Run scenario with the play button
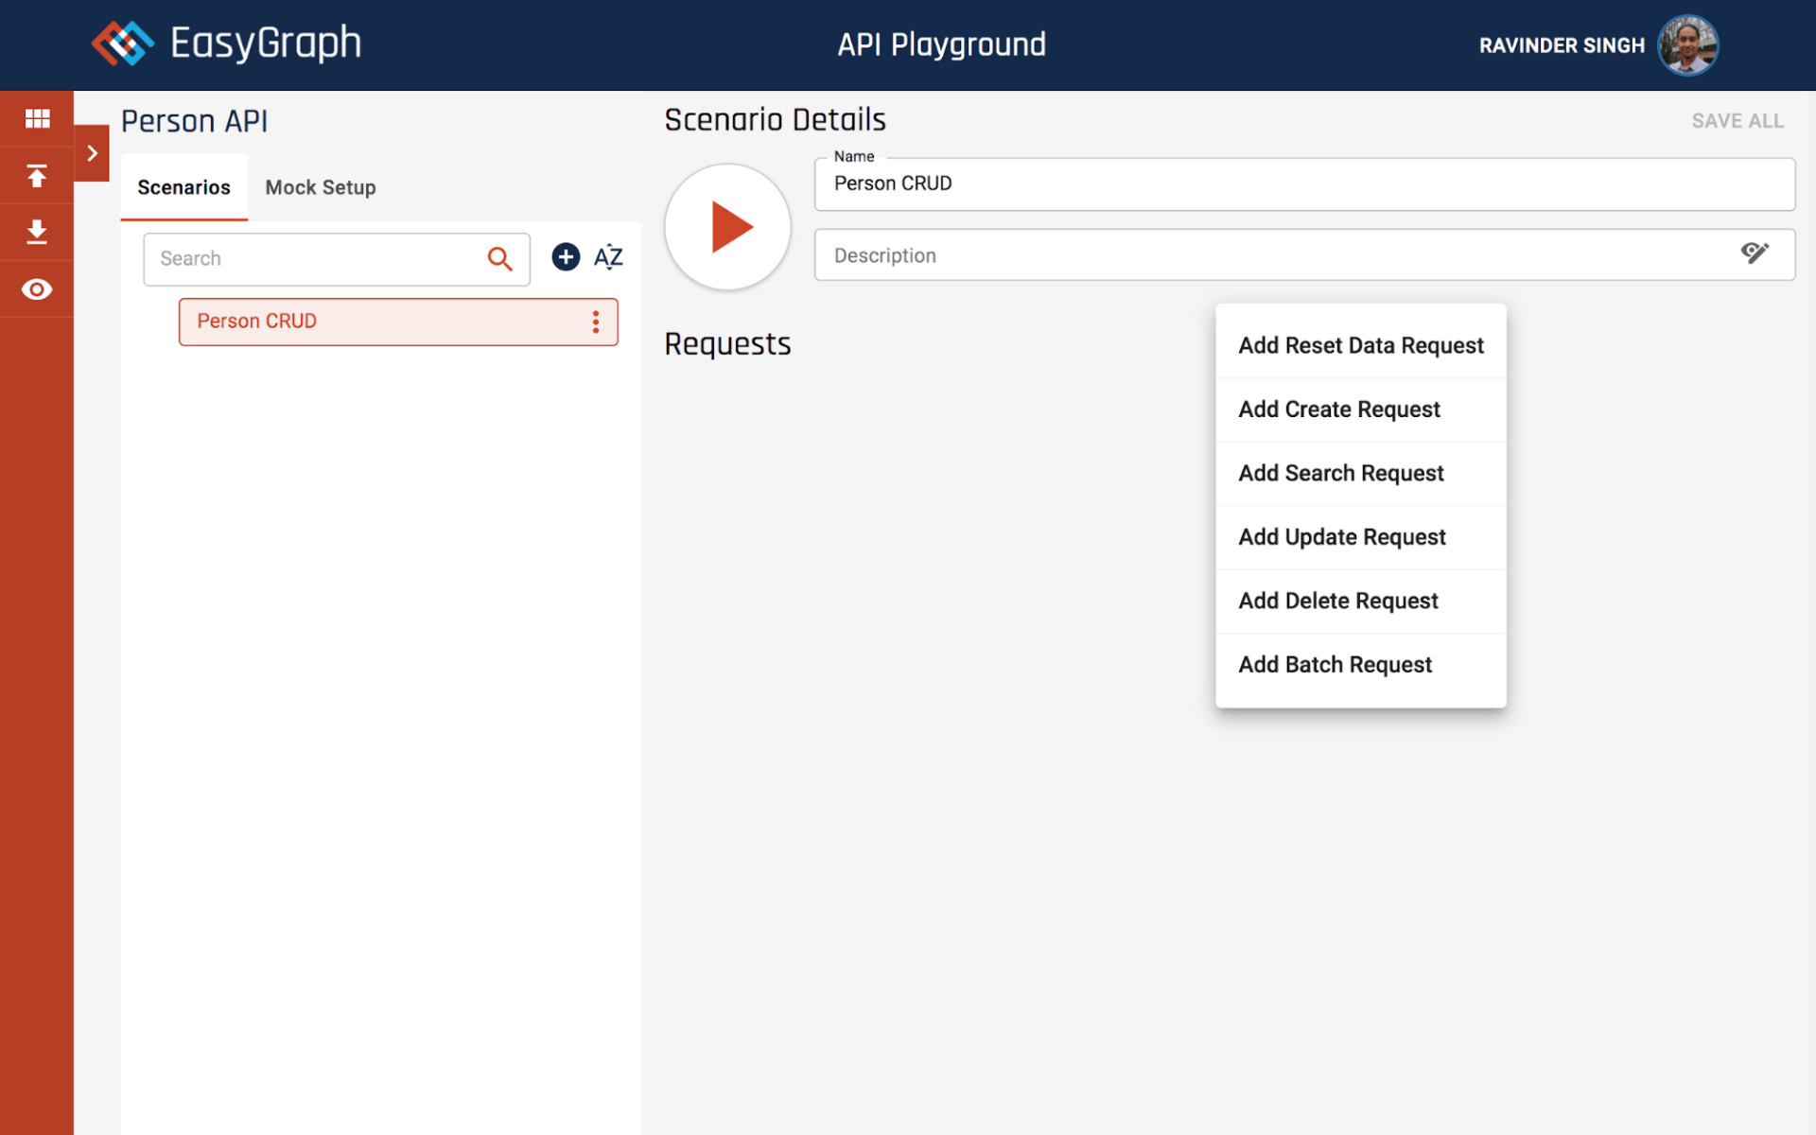Image resolution: width=1816 pixels, height=1135 pixels. tap(727, 227)
